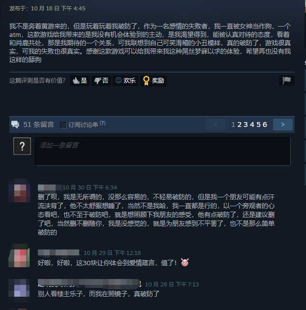The image size is (306, 310).
Task: Give an award with 奖励 ribbon icon
Action: point(153,81)
